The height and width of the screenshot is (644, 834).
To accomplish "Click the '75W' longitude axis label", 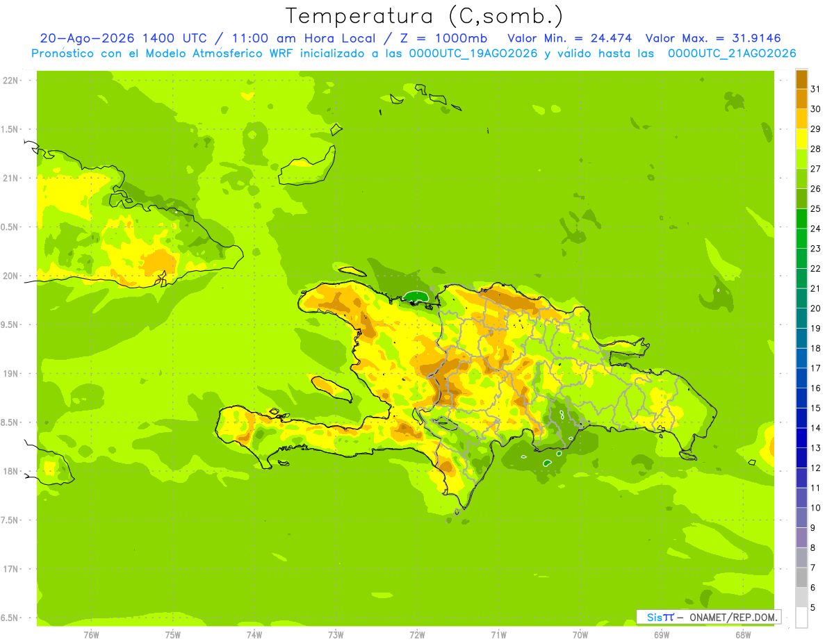I will coord(173,635).
